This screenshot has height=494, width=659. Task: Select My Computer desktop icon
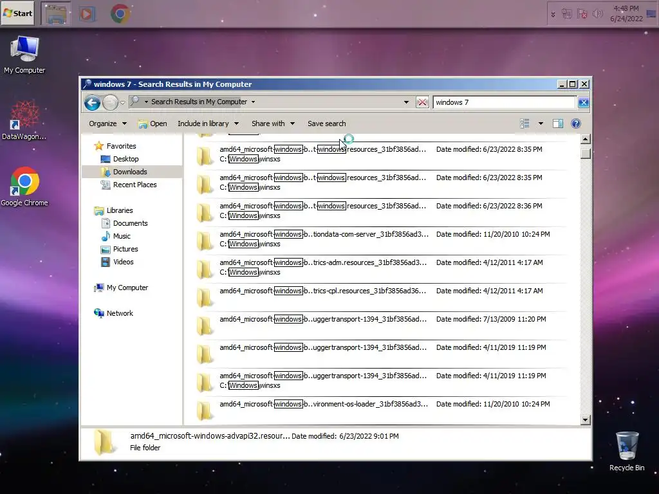point(25,55)
